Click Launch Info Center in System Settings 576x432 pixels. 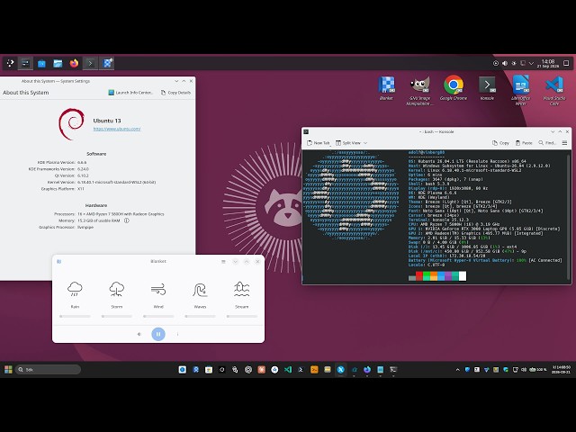click(x=130, y=93)
